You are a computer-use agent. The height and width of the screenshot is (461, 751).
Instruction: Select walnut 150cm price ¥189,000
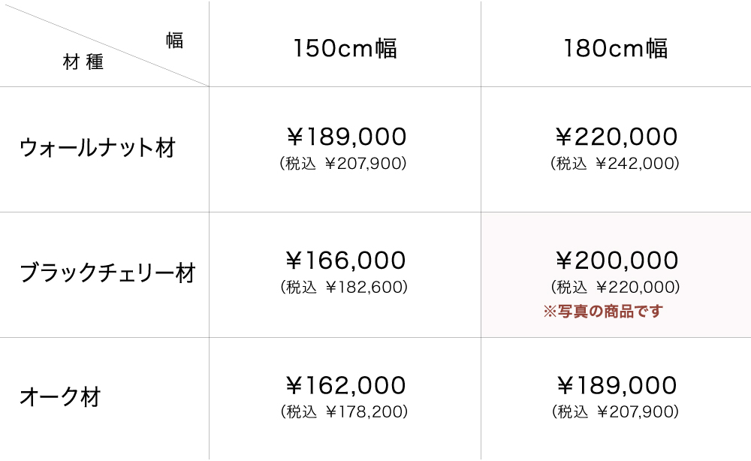[346, 137]
